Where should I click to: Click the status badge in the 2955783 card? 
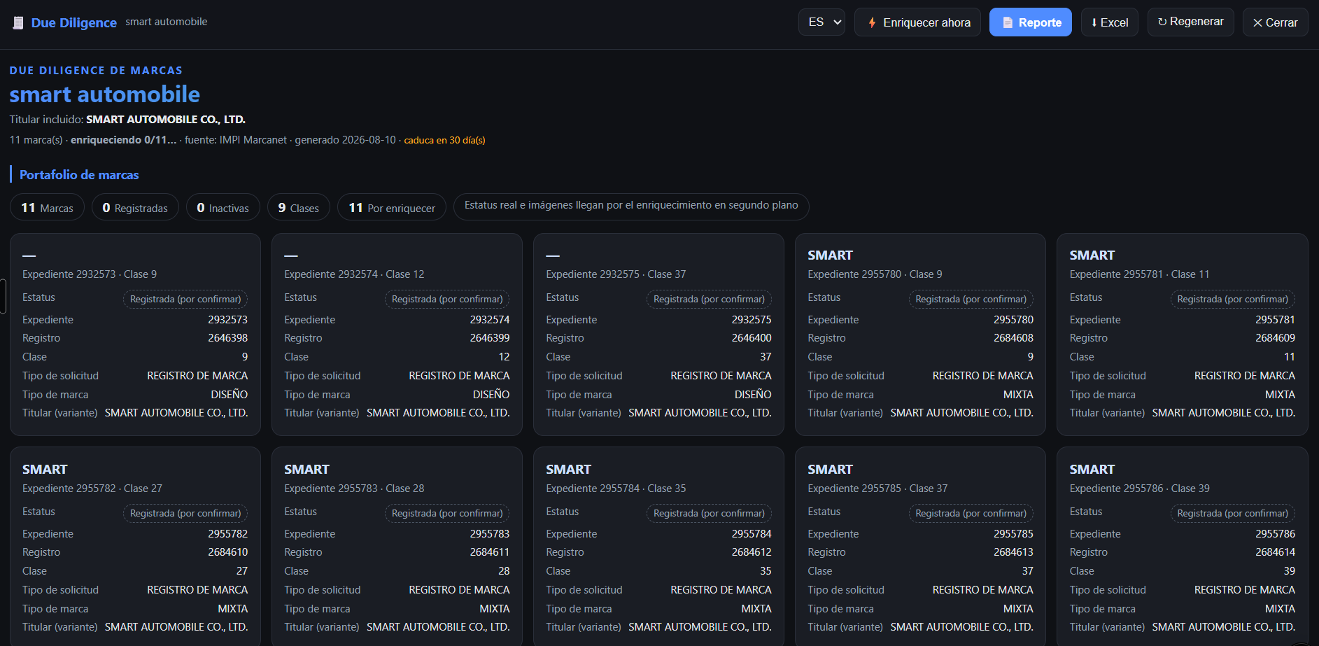click(447, 514)
